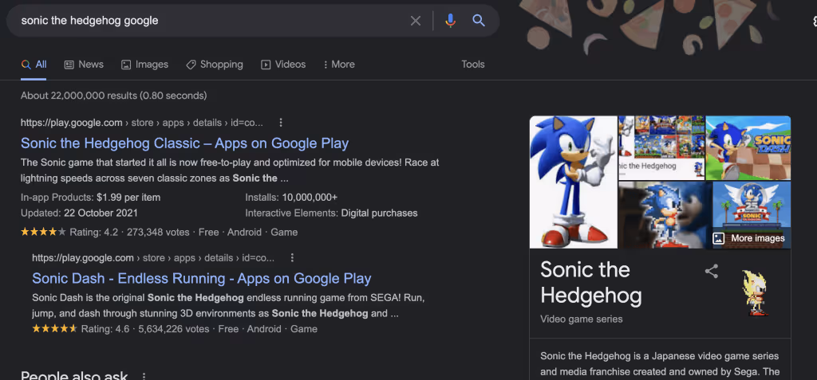
Task: Click the play.google.com URL above Sonic Classic
Action: pyautogui.click(x=142, y=123)
